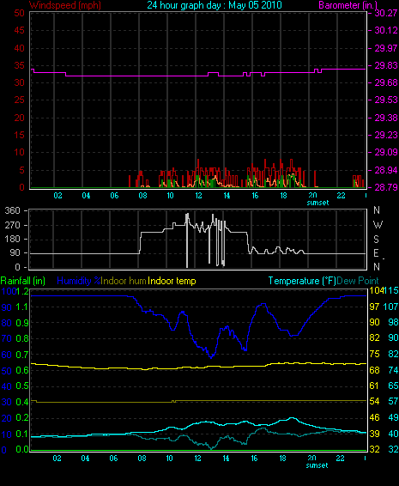Select the Rainfall (in) legend label

pyautogui.click(x=23, y=281)
